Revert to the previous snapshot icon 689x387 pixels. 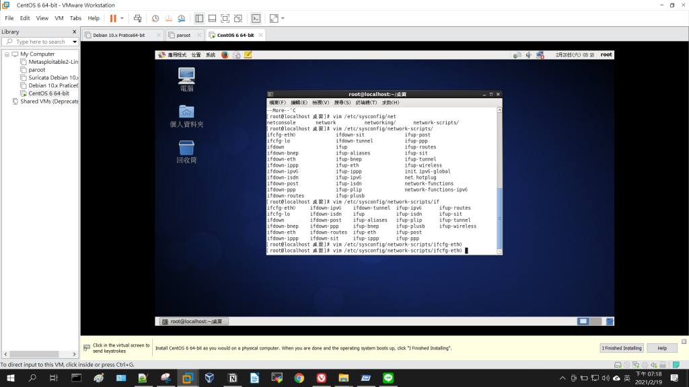tap(168, 18)
